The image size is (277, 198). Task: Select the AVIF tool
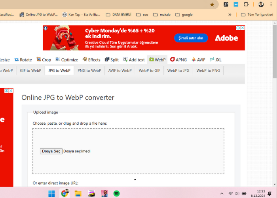199,60
